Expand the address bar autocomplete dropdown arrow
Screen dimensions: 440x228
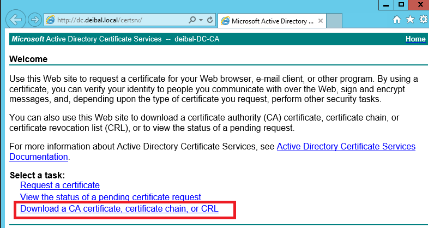[201, 20]
